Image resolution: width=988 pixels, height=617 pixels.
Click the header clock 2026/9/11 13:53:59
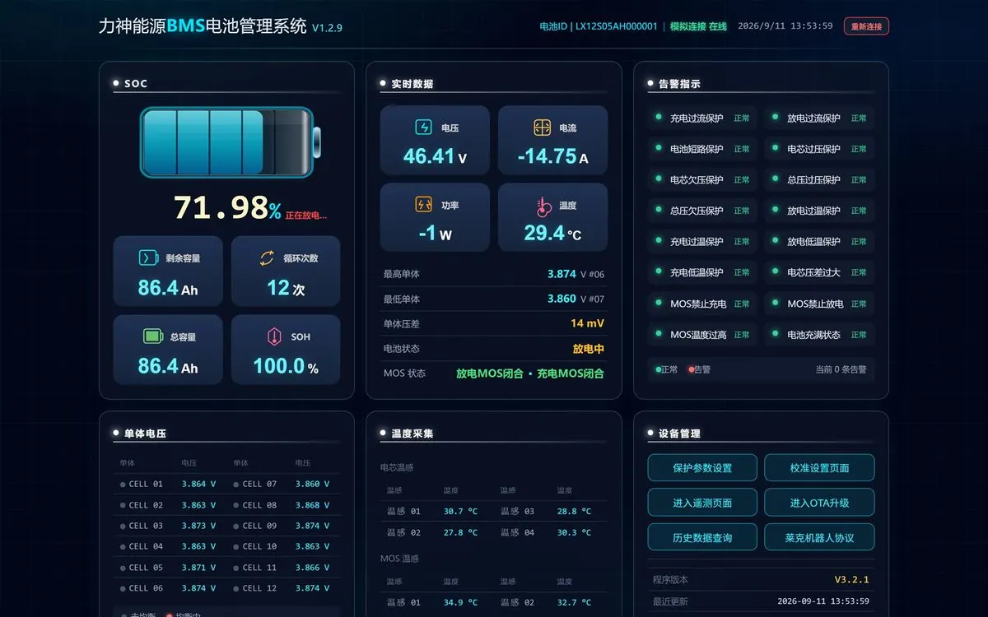(x=785, y=26)
